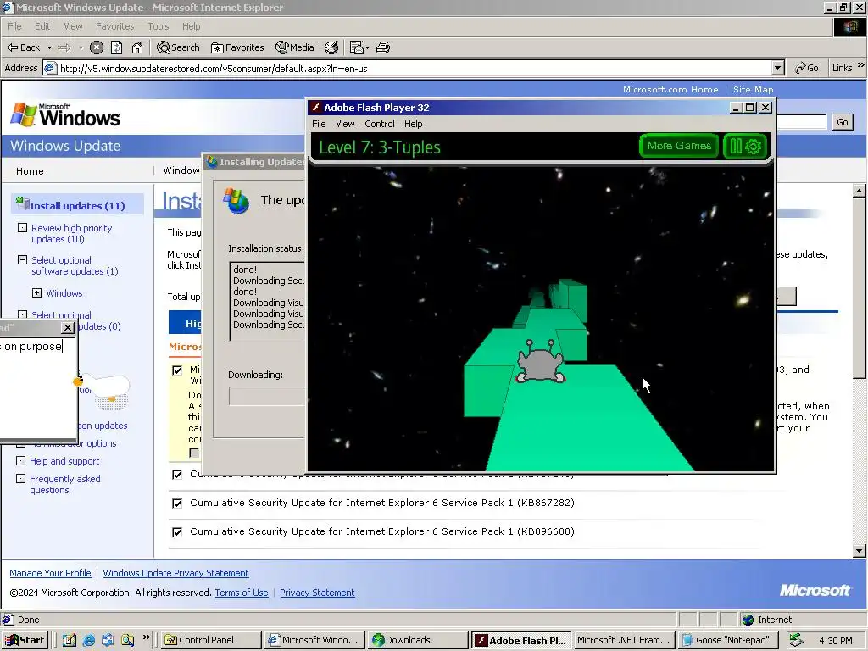Viewport: 868px width, 651px height.
Task: Launch Internet Explorer from Quick Launch
Action: point(88,640)
